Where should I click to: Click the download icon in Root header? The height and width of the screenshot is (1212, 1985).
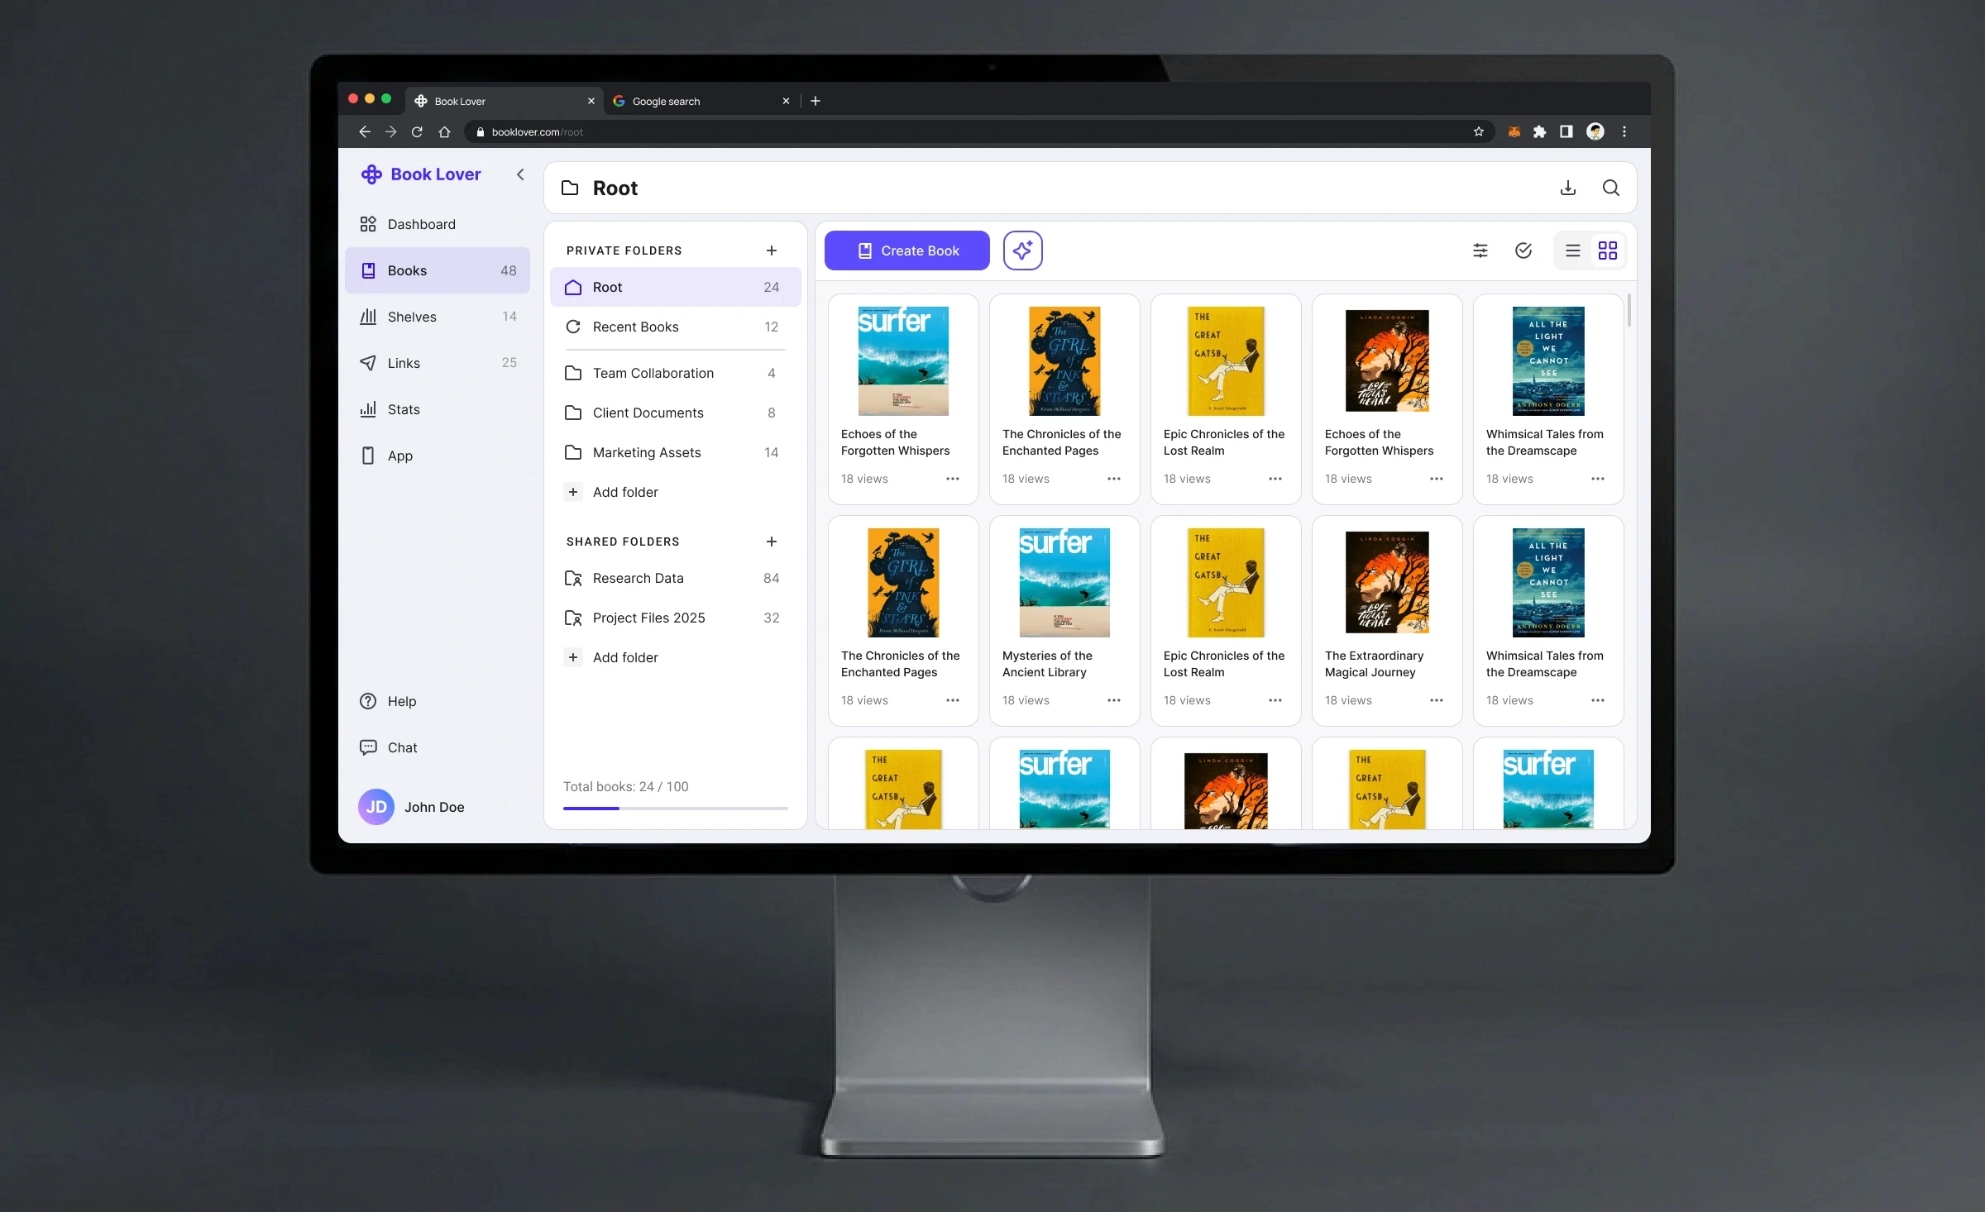[x=1567, y=188]
